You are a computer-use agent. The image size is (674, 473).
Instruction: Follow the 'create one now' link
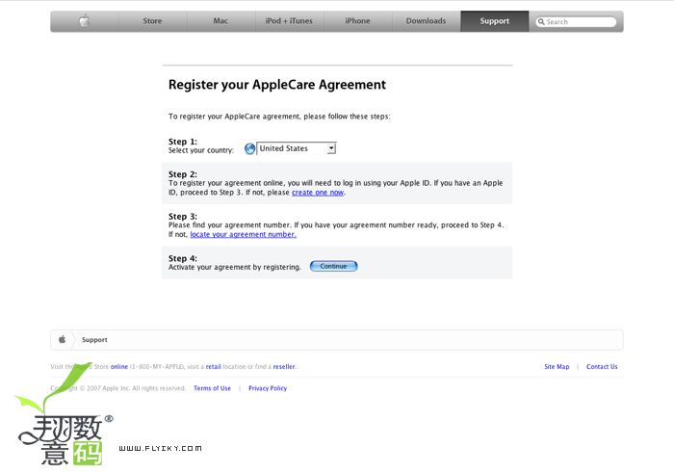coord(318,193)
